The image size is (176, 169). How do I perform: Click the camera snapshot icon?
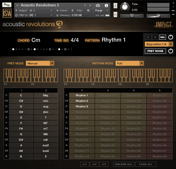[98, 5]
